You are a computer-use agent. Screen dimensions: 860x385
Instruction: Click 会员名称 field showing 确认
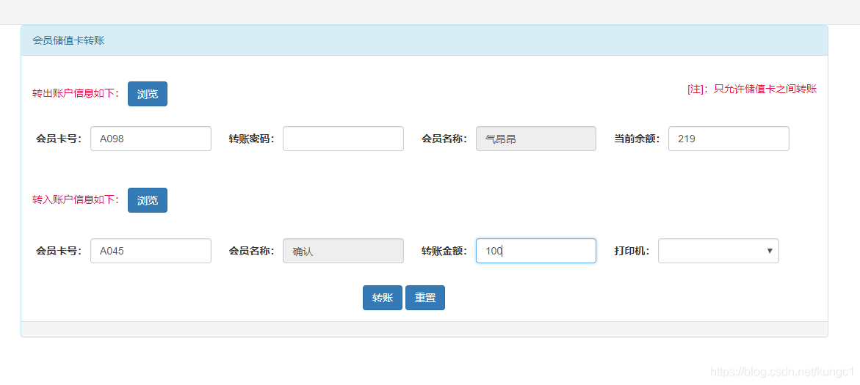tap(344, 251)
